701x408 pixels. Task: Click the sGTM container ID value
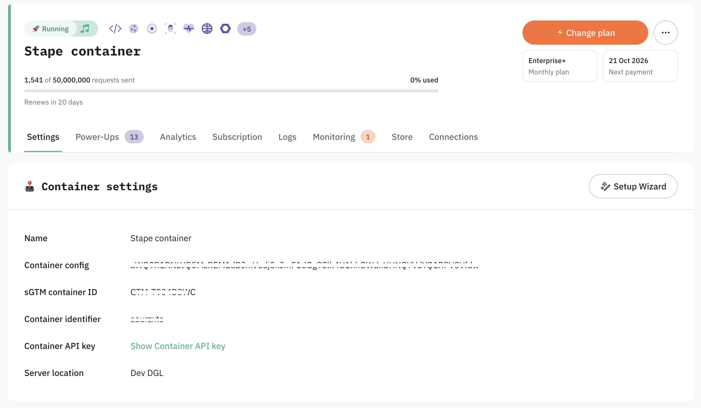pyautogui.click(x=163, y=292)
